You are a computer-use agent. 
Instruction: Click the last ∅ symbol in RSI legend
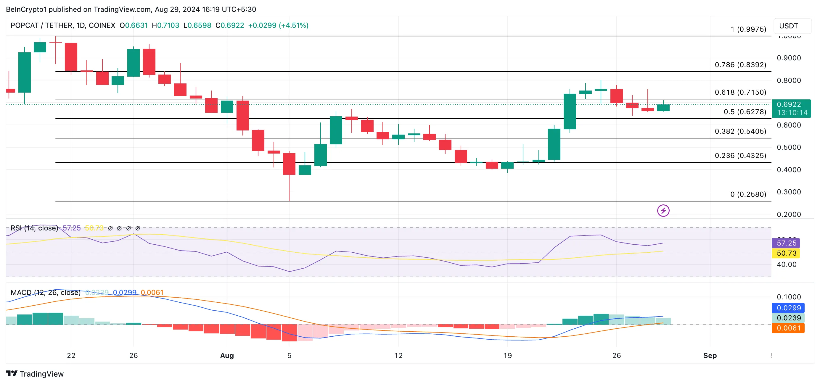tap(138, 228)
